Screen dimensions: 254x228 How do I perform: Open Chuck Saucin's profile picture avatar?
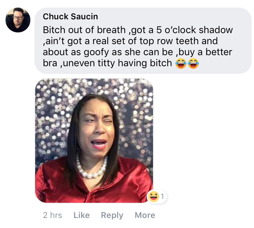(x=18, y=20)
